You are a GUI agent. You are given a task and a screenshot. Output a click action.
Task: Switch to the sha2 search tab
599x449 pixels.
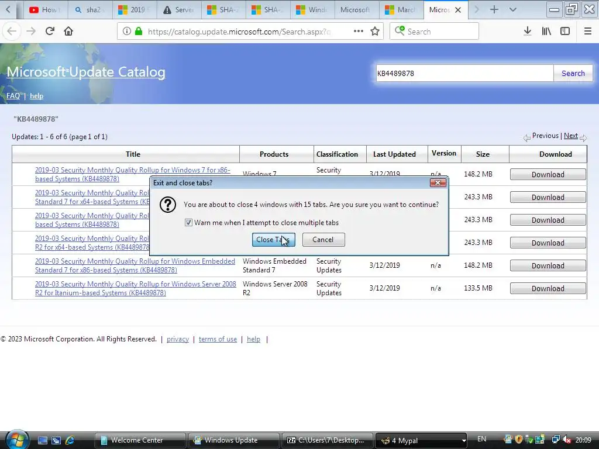[90, 10]
